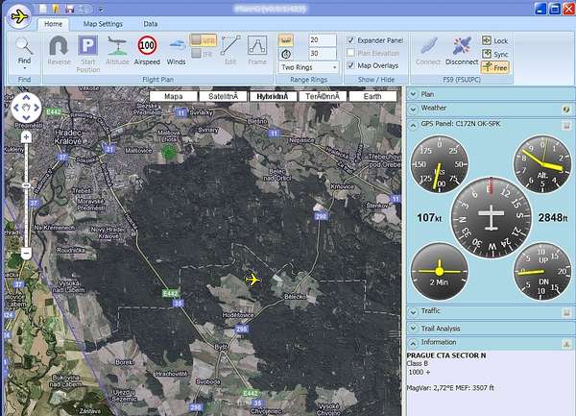
Task: Open quick access toolbar customize arrow
Action: [x=101, y=10]
